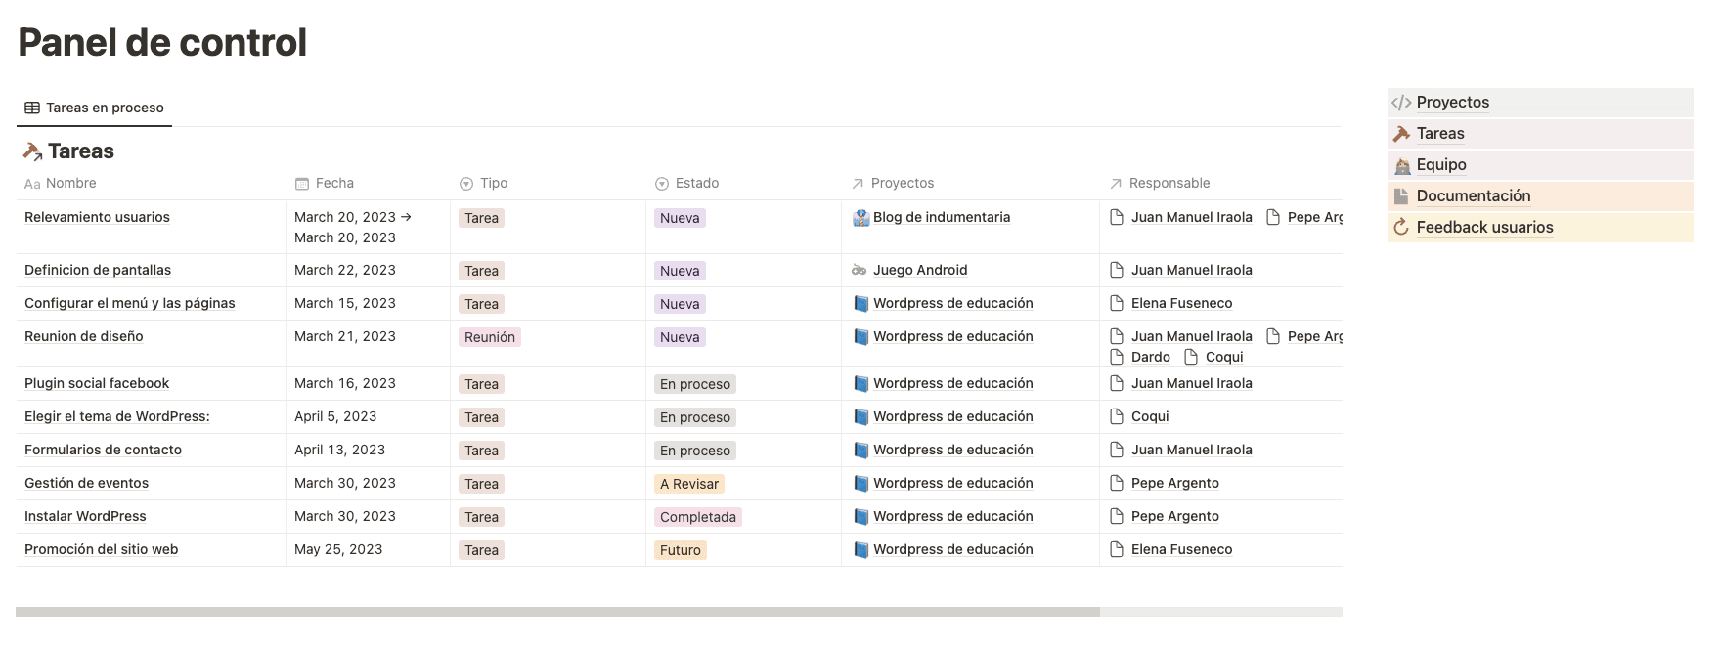Click the Feedback usuarios refresh icon
Viewport: 1720px width, 645px height.
pyautogui.click(x=1401, y=228)
